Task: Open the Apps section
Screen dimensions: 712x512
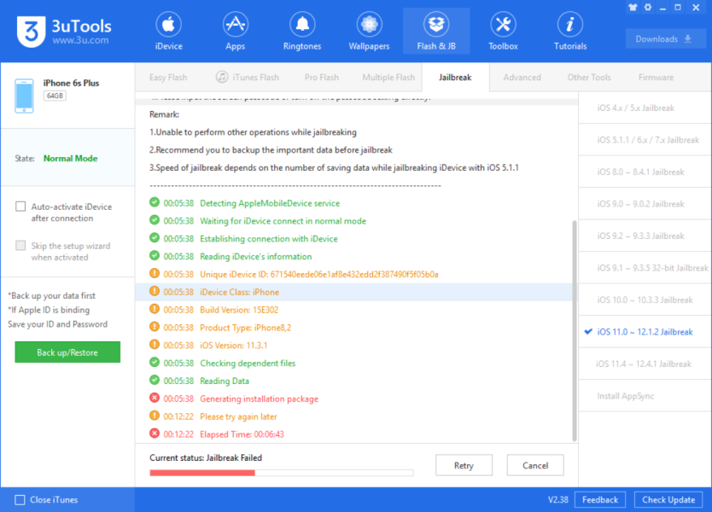Action: click(x=235, y=31)
